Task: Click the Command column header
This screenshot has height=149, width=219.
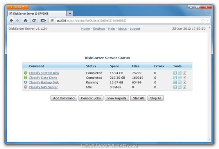Action: [36, 66]
